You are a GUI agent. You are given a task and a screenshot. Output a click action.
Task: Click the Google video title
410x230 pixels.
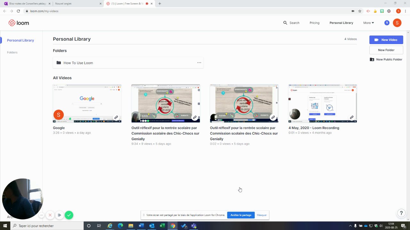click(59, 128)
